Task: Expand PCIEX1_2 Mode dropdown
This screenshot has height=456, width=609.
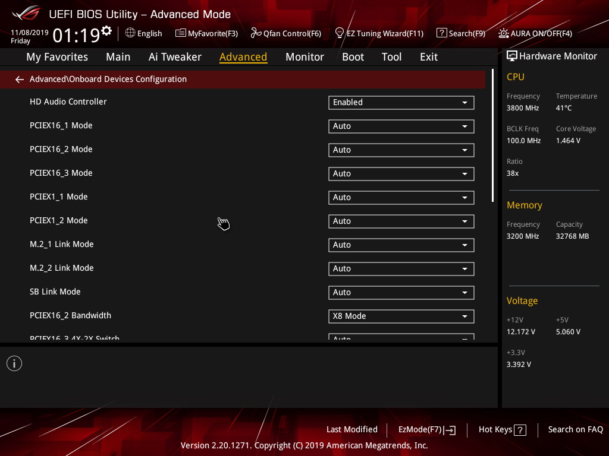Action: coord(401,221)
